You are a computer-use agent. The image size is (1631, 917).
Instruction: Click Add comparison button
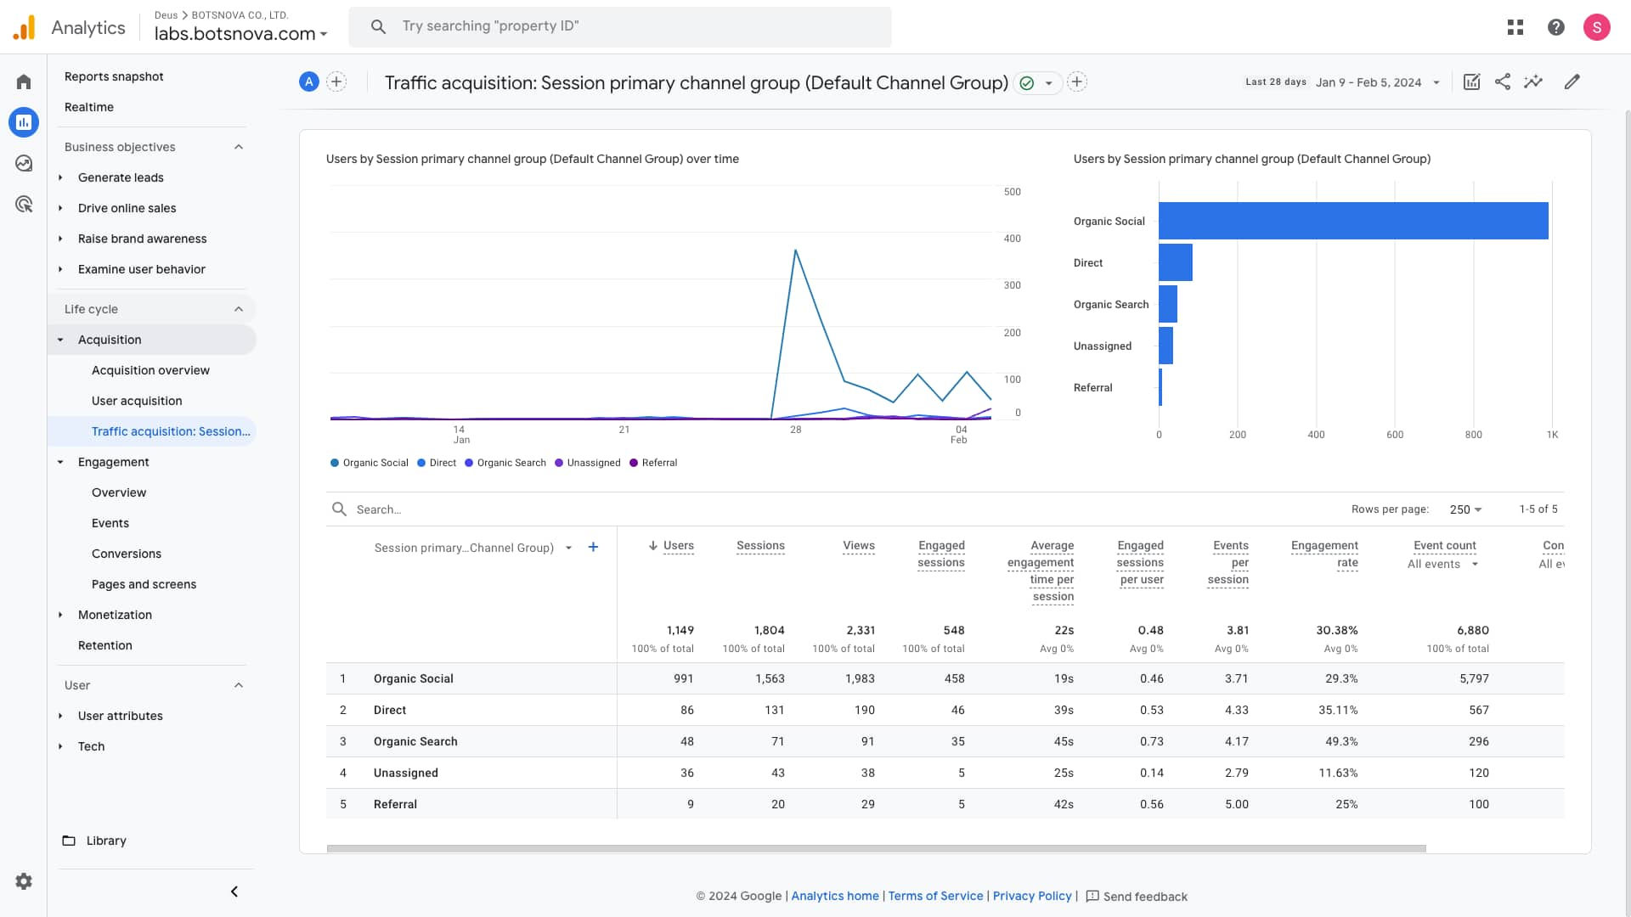(335, 82)
